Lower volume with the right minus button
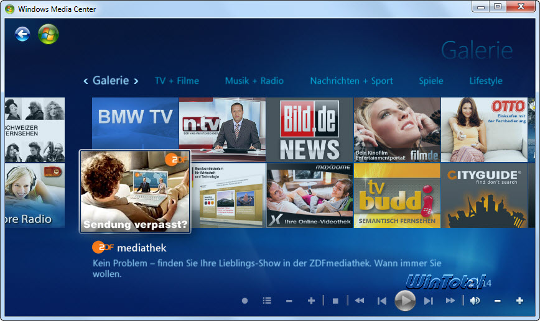540x321 pixels. [x=497, y=301]
